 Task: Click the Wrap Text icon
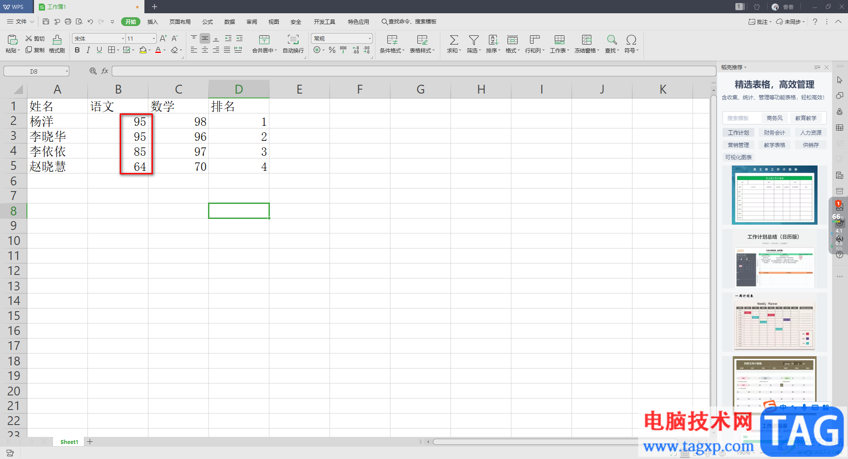tap(293, 40)
